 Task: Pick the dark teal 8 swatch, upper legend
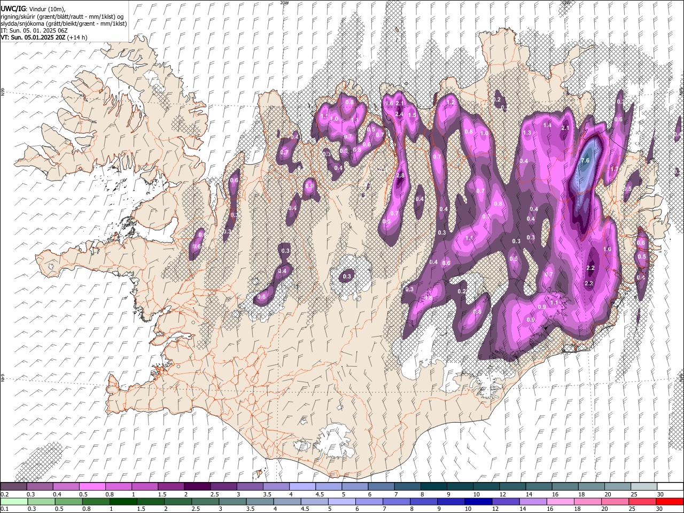pyautogui.click(x=434, y=486)
